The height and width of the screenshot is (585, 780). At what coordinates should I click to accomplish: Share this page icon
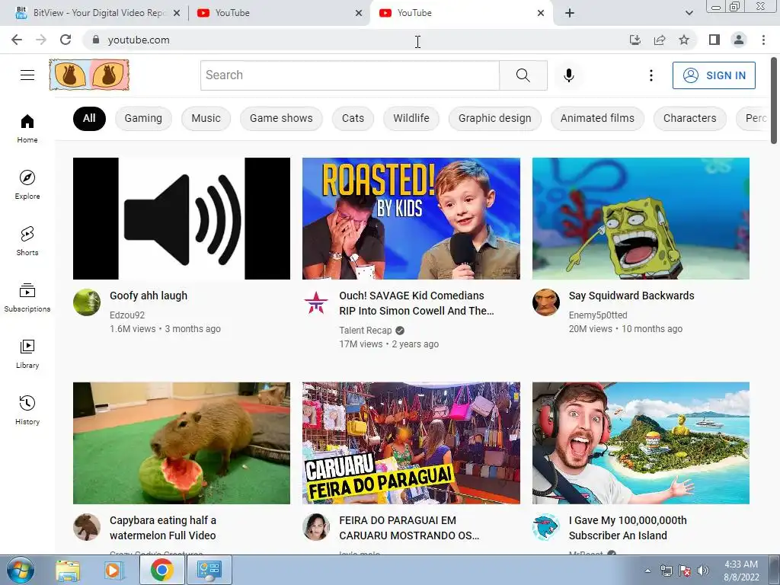pyautogui.click(x=660, y=40)
